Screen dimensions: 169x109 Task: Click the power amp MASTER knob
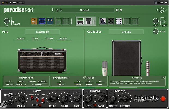tap(113, 98)
